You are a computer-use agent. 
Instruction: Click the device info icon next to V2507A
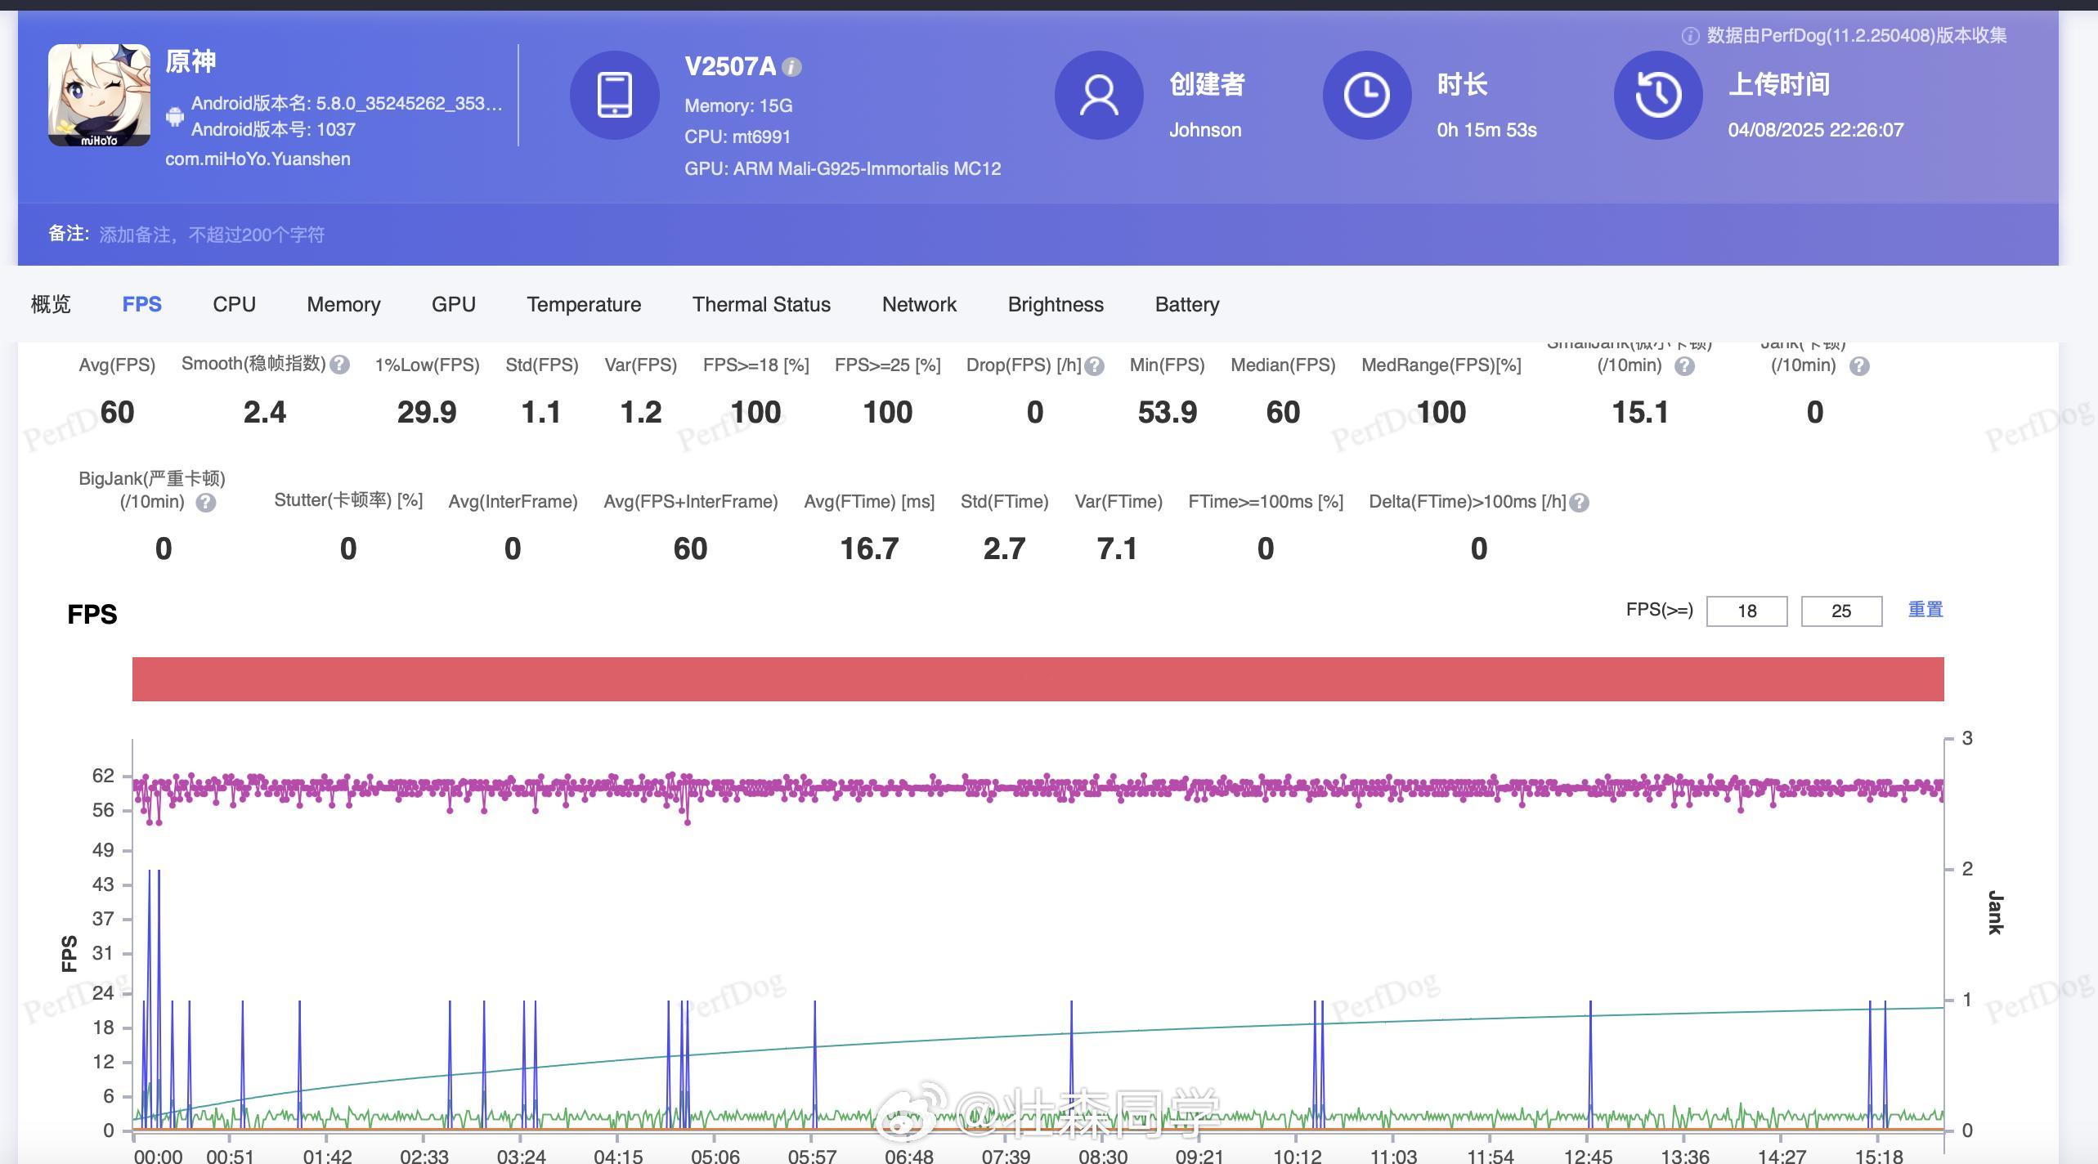791,67
